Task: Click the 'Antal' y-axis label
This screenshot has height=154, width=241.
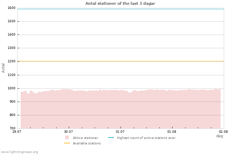Action: [x=3, y=68]
